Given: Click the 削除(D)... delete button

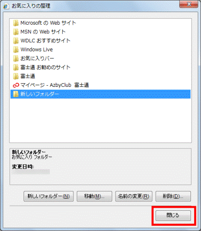Looking at the screenshot, I should [173, 196].
